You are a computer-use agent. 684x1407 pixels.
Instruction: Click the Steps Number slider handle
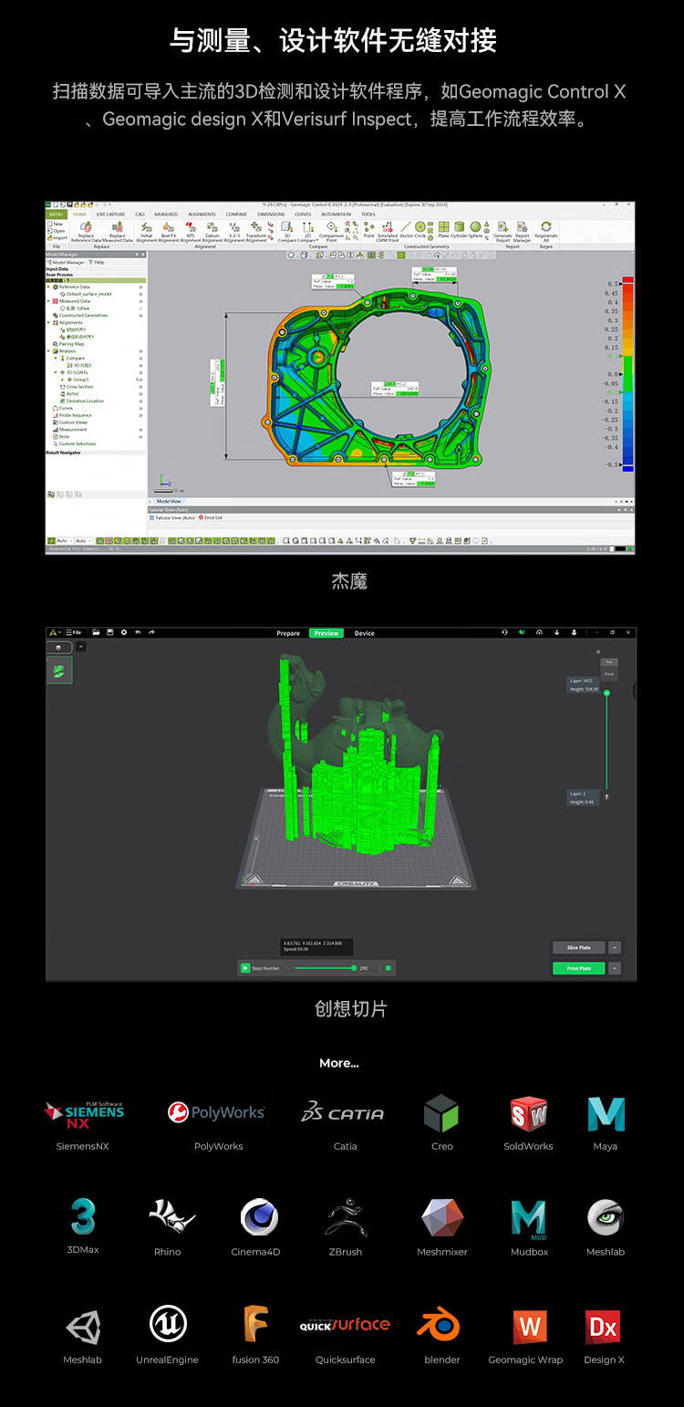[354, 968]
